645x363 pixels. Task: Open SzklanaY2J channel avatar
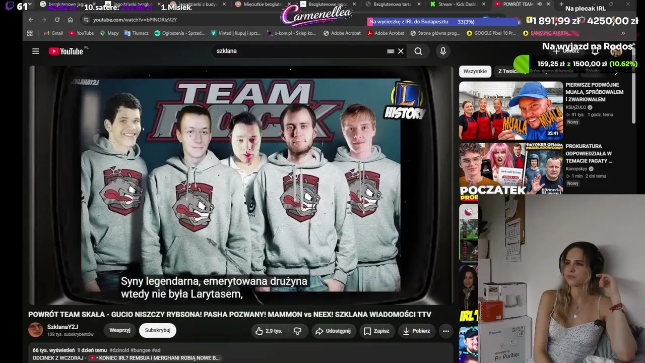click(x=35, y=330)
